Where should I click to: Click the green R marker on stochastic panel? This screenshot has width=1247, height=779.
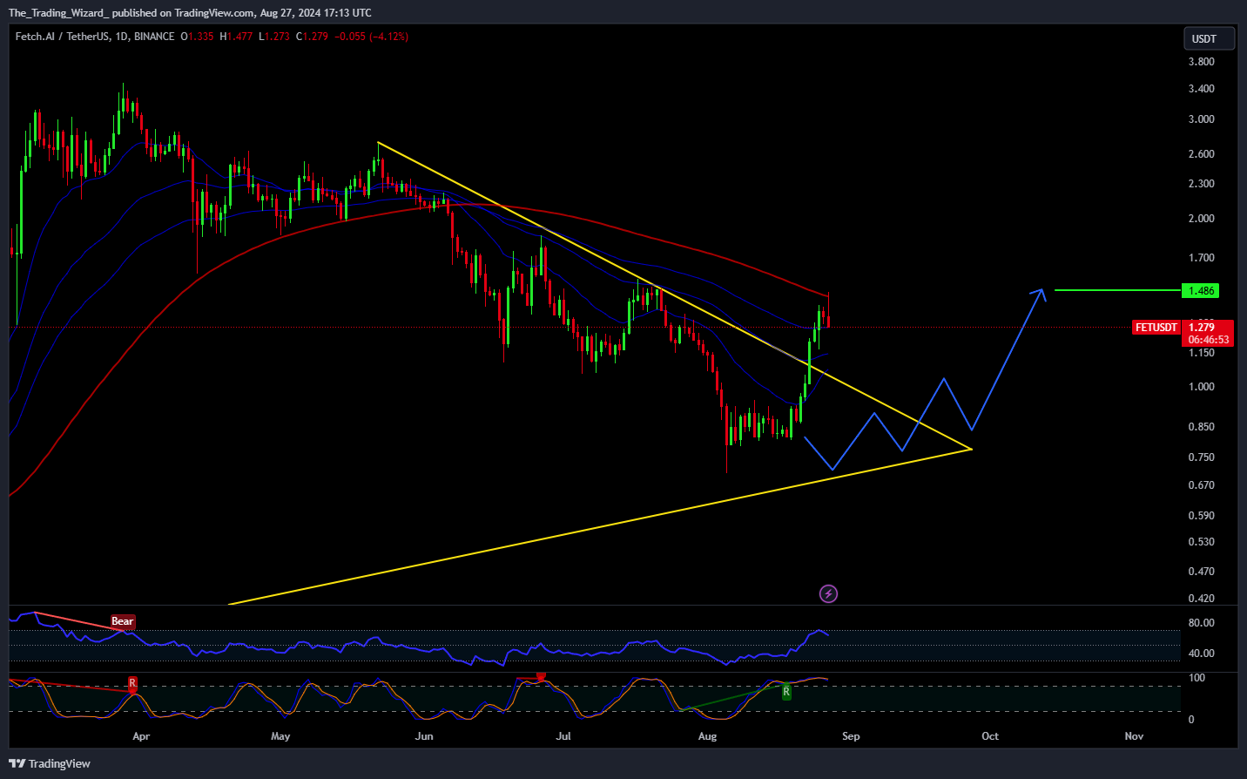tap(786, 692)
